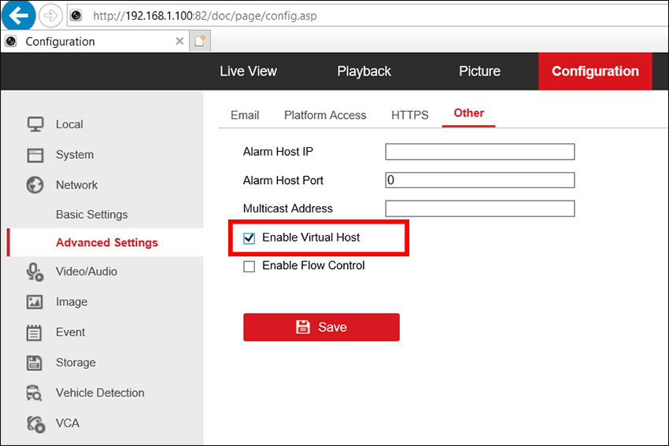Click the Alarm Host Port field

point(480,180)
